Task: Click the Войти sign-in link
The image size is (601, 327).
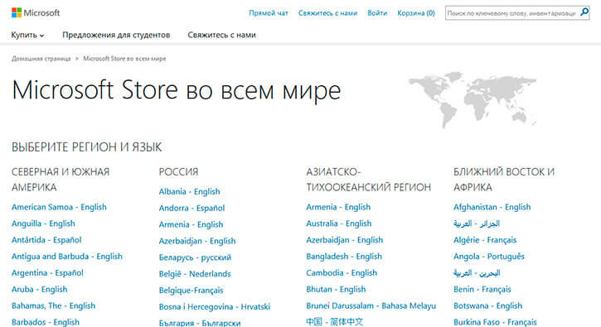Action: [377, 13]
